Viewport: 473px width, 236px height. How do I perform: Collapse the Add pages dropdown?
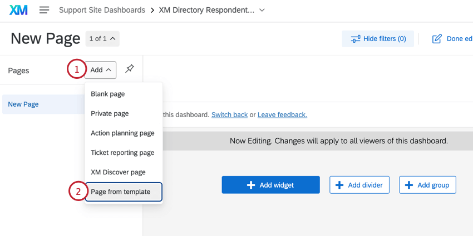pyautogui.click(x=101, y=70)
